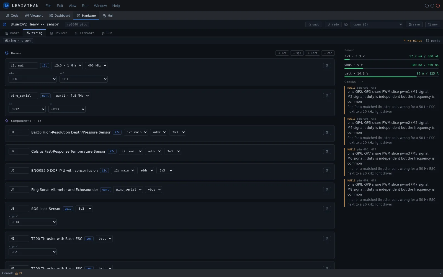443x277 pixels.
Task: Delete M1 T200 Thruster with trash icon
Action: [x=327, y=239]
